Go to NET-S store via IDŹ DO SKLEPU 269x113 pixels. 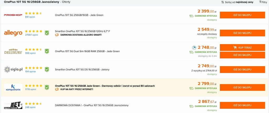click(242, 105)
